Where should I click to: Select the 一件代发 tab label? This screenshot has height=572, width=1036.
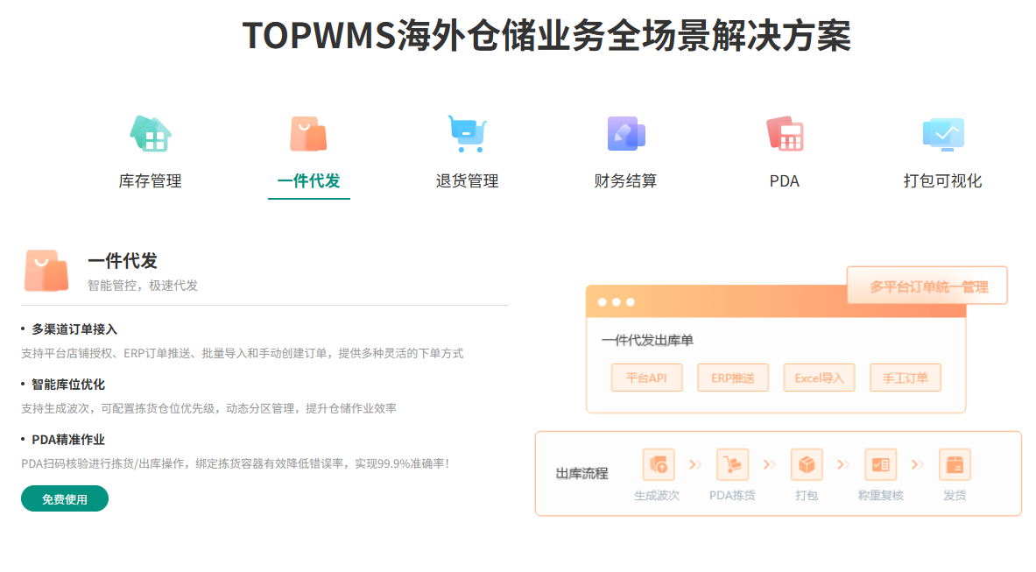[x=308, y=181]
